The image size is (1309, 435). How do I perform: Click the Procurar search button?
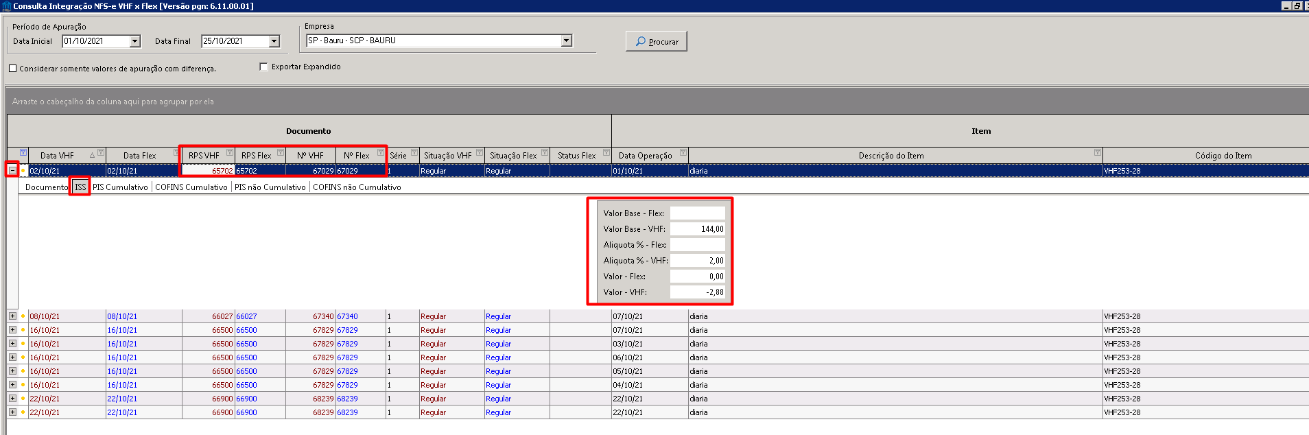tap(657, 41)
